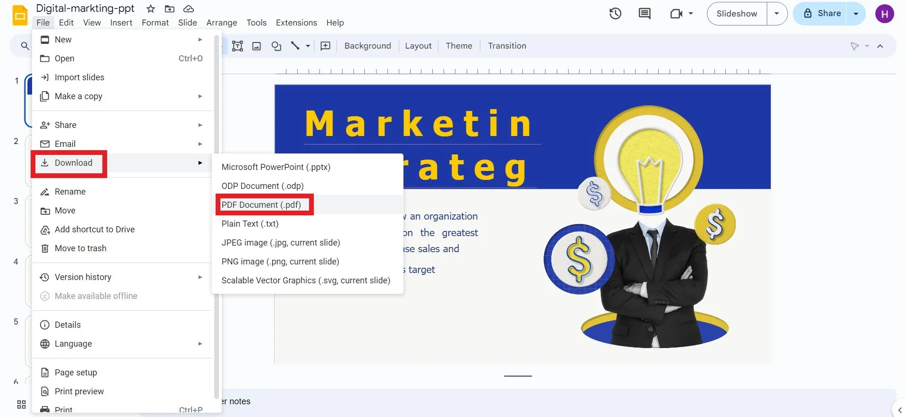906x417 pixels.
Task: Download current slide as PNG image
Action: click(x=308, y=262)
